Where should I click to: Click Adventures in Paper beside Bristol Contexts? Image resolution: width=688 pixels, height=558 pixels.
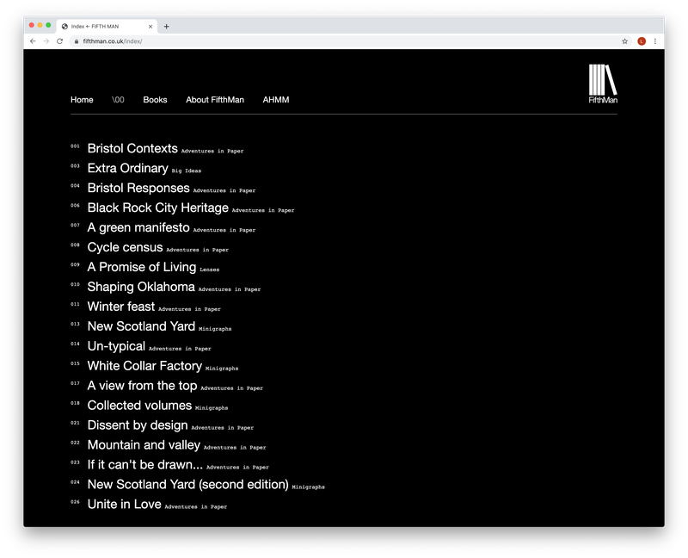click(212, 152)
